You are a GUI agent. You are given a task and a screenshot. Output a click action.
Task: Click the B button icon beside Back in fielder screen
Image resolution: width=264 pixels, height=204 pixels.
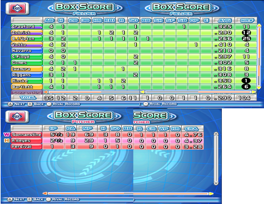30,104
